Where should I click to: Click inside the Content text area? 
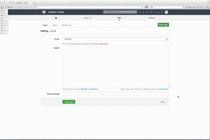pyautogui.click(x=115, y=66)
